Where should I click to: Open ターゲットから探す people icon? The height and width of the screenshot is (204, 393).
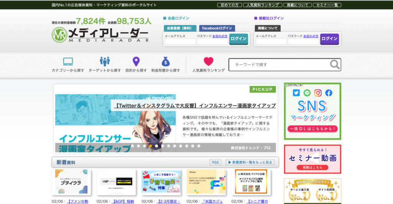click(105, 61)
